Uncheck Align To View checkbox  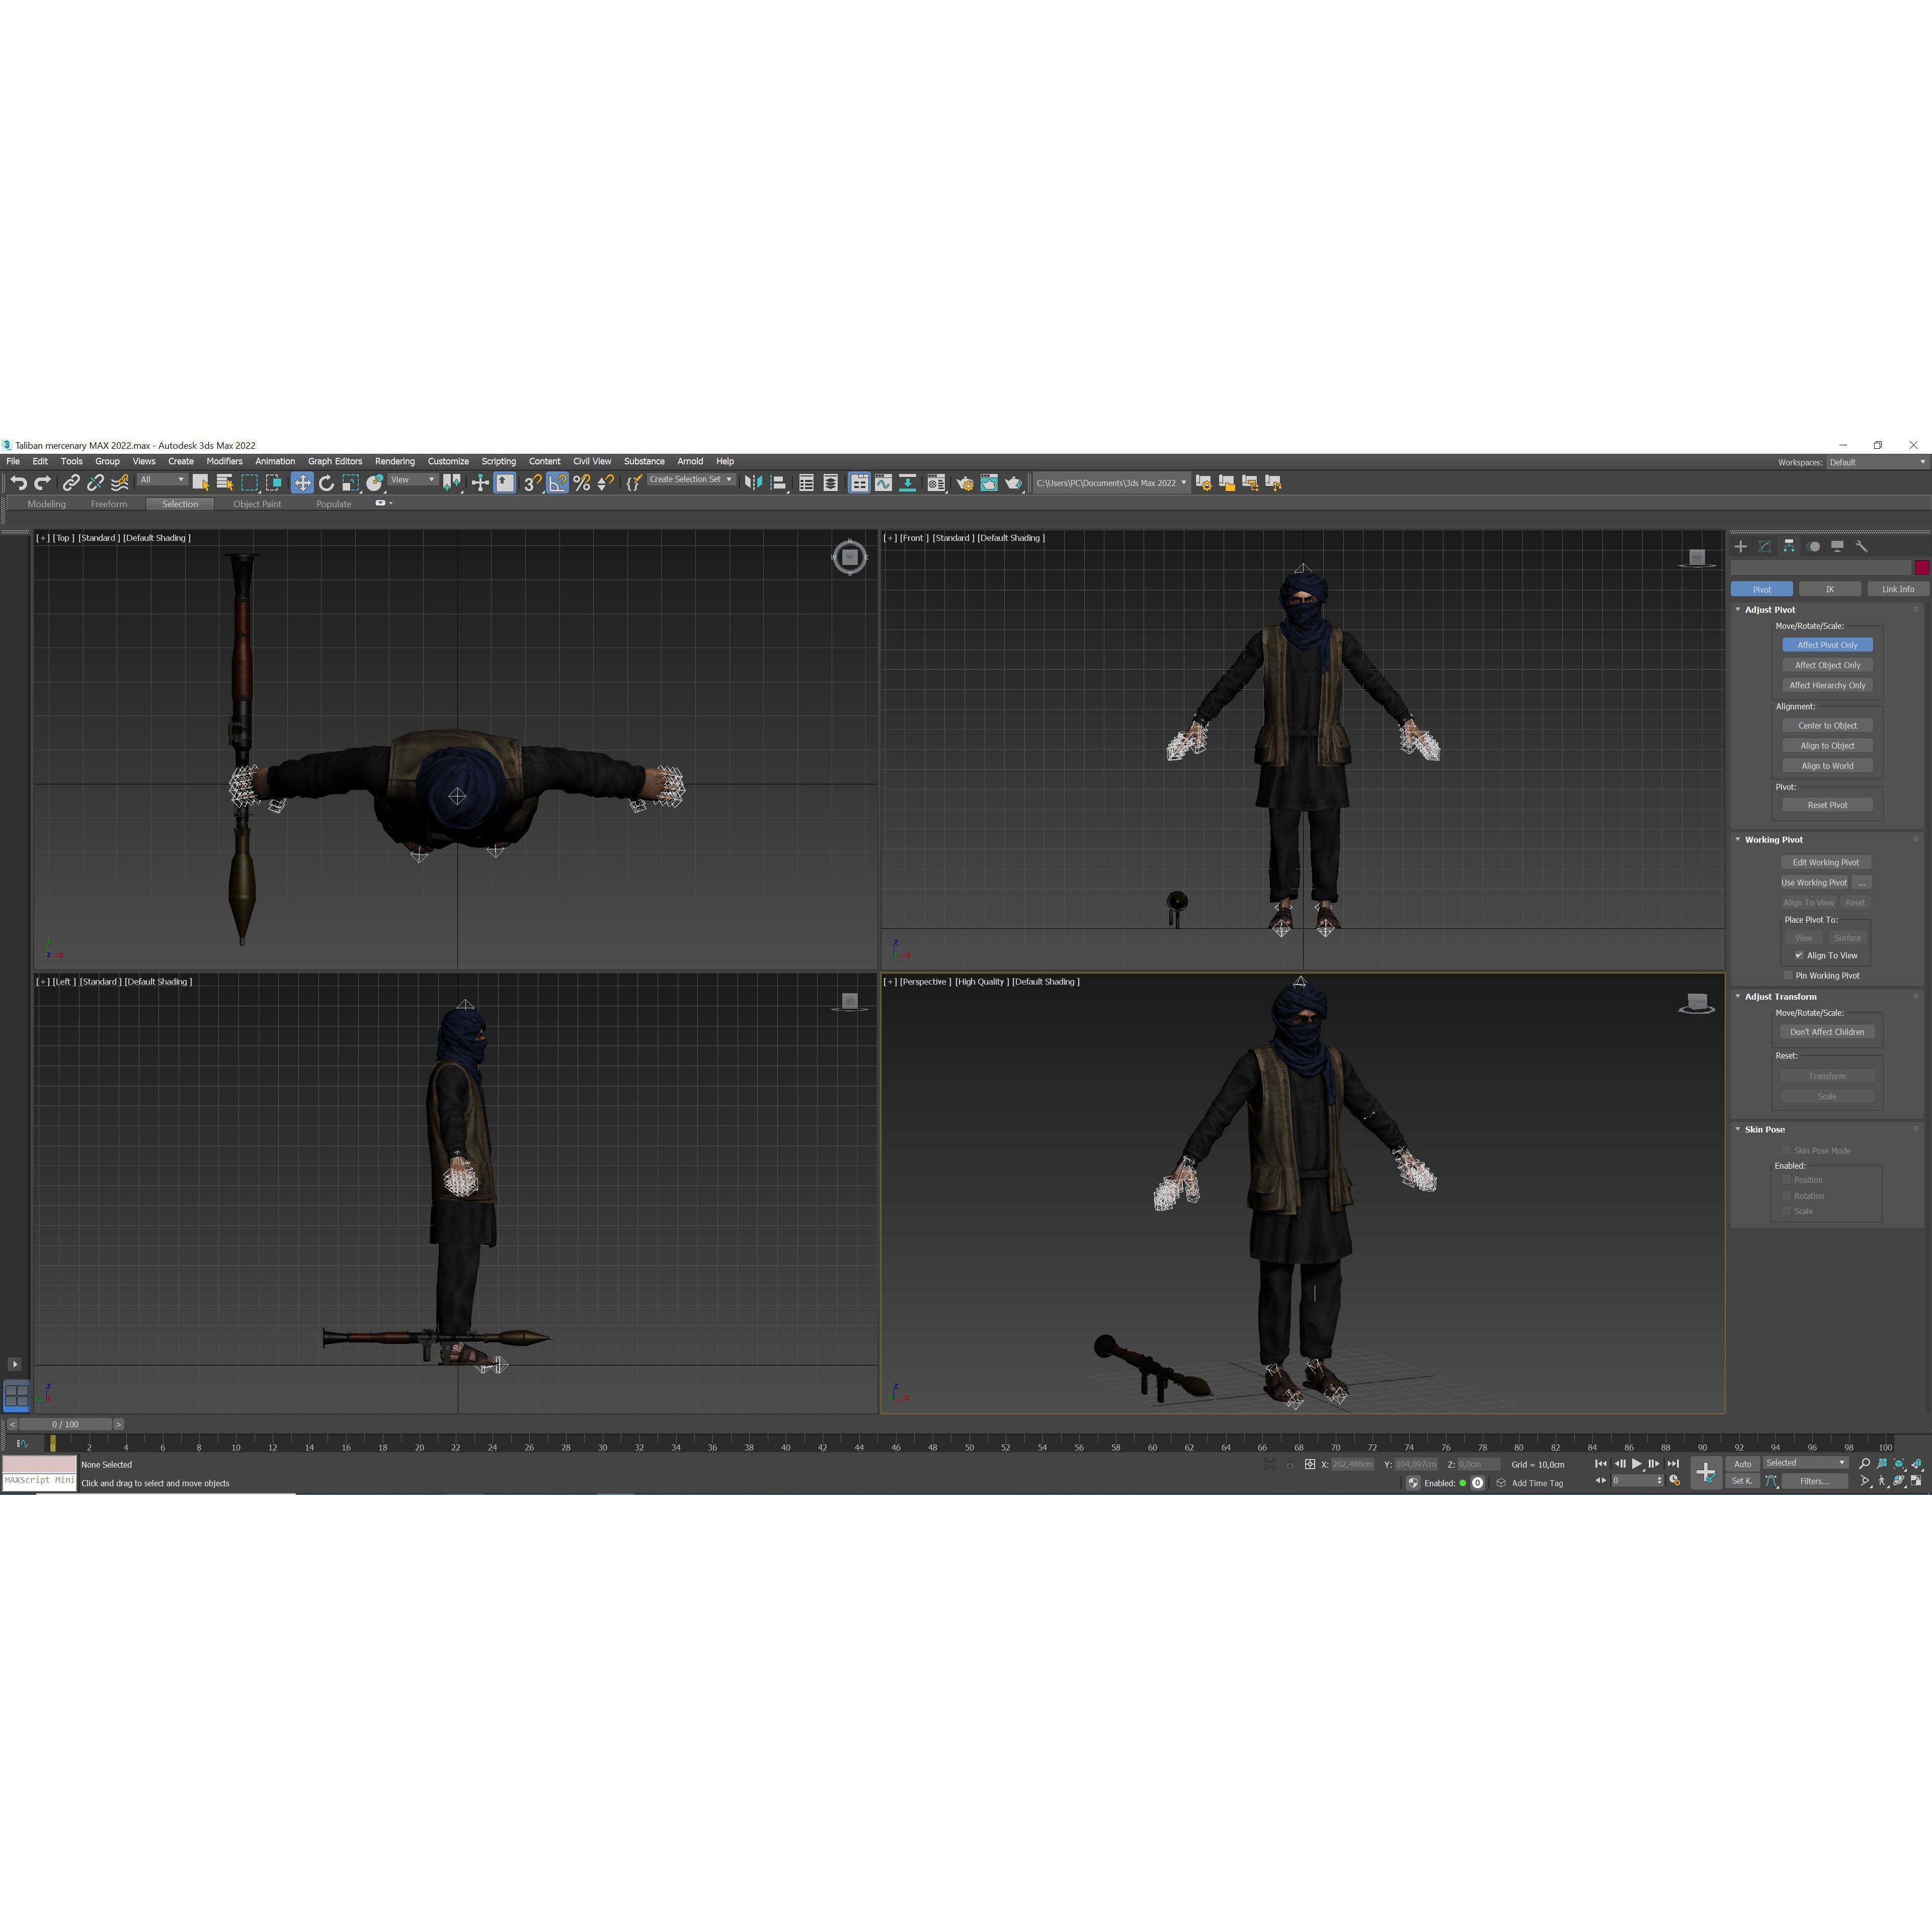[x=1799, y=955]
